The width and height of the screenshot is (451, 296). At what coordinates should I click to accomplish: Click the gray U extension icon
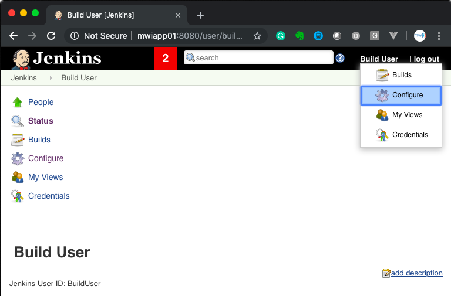[356, 36]
